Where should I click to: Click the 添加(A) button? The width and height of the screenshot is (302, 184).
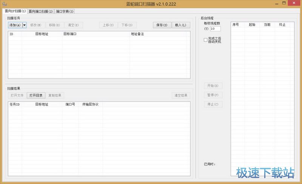point(15,25)
